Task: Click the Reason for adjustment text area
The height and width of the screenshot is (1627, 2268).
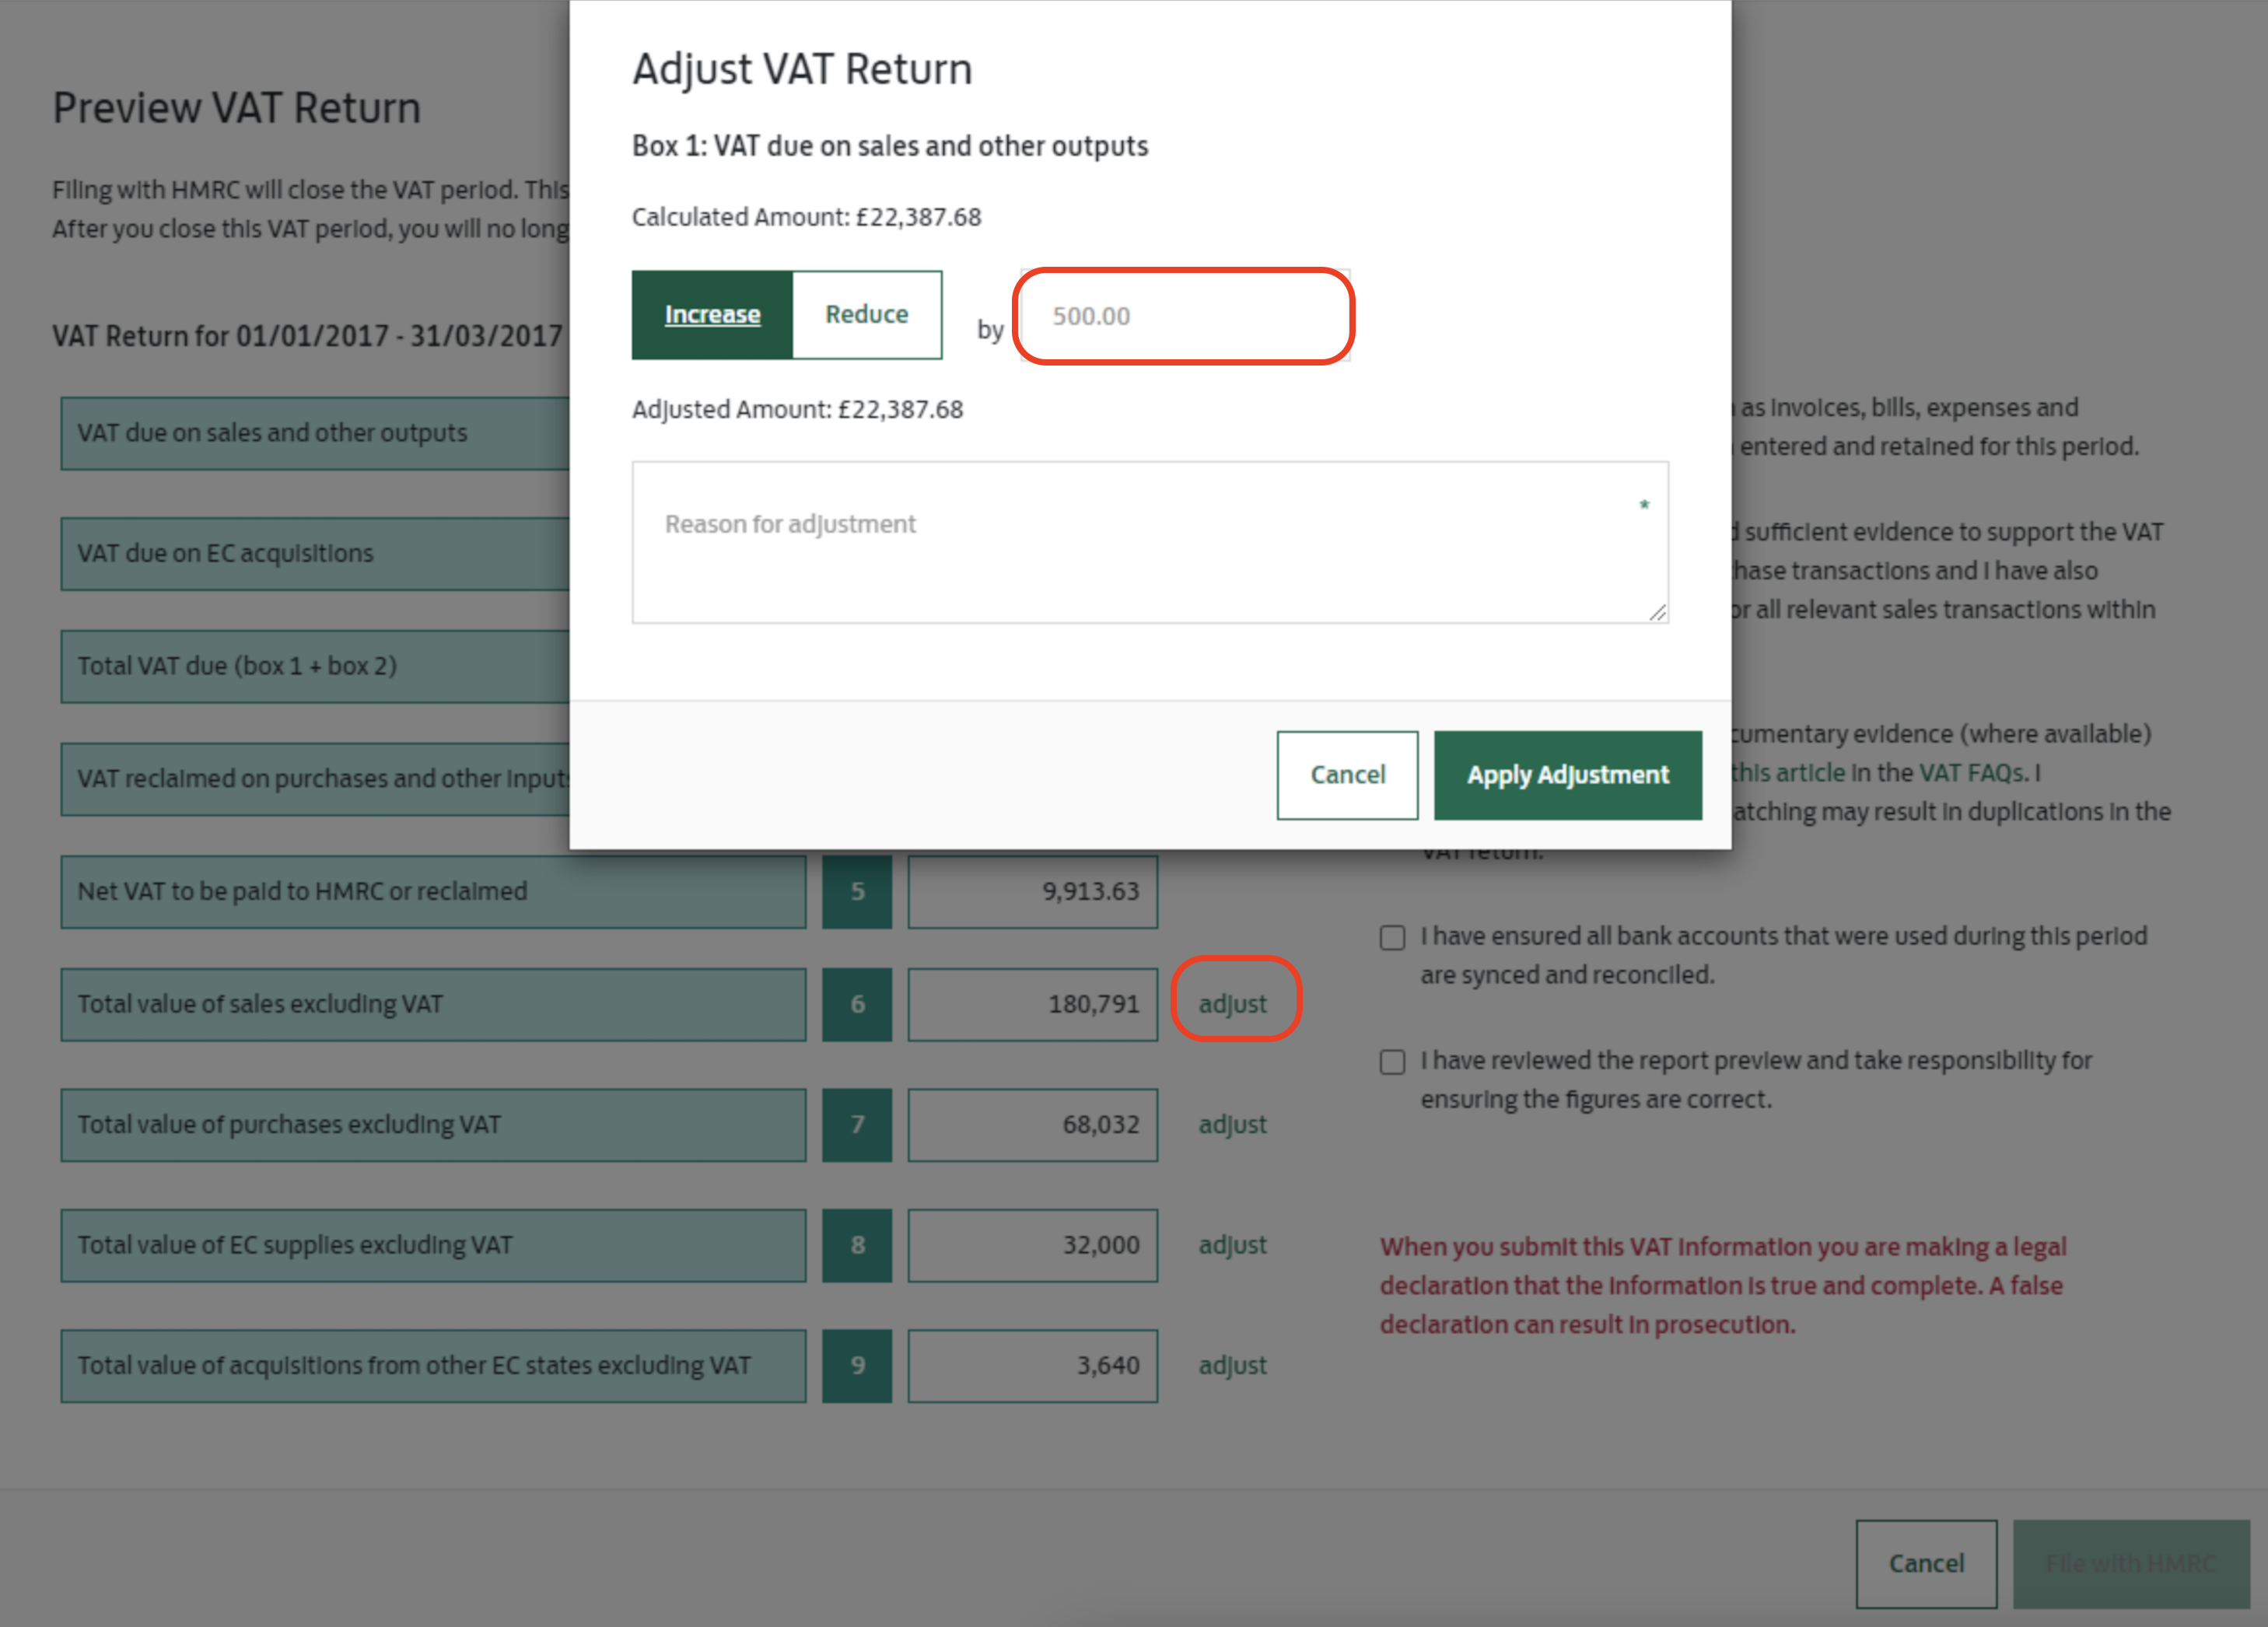Action: pos(1149,542)
